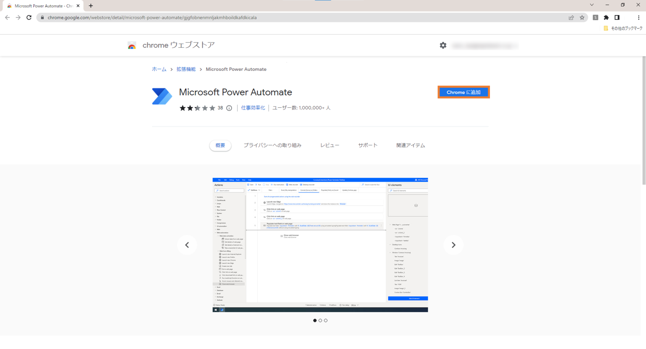646x349 pixels.
Task: Click the Chrome に追加 button
Action: tap(463, 92)
